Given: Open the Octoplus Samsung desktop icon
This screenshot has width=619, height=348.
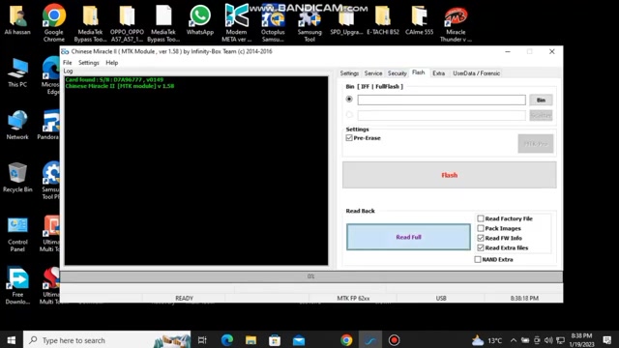Looking at the screenshot, I should [x=273, y=24].
